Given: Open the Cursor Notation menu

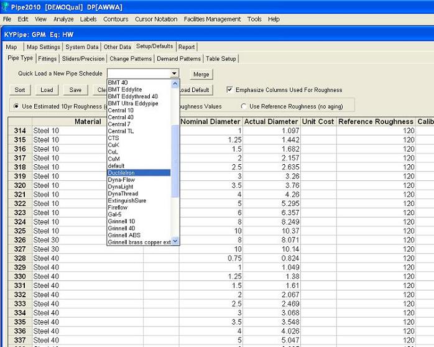Looking at the screenshot, I should (x=156, y=19).
